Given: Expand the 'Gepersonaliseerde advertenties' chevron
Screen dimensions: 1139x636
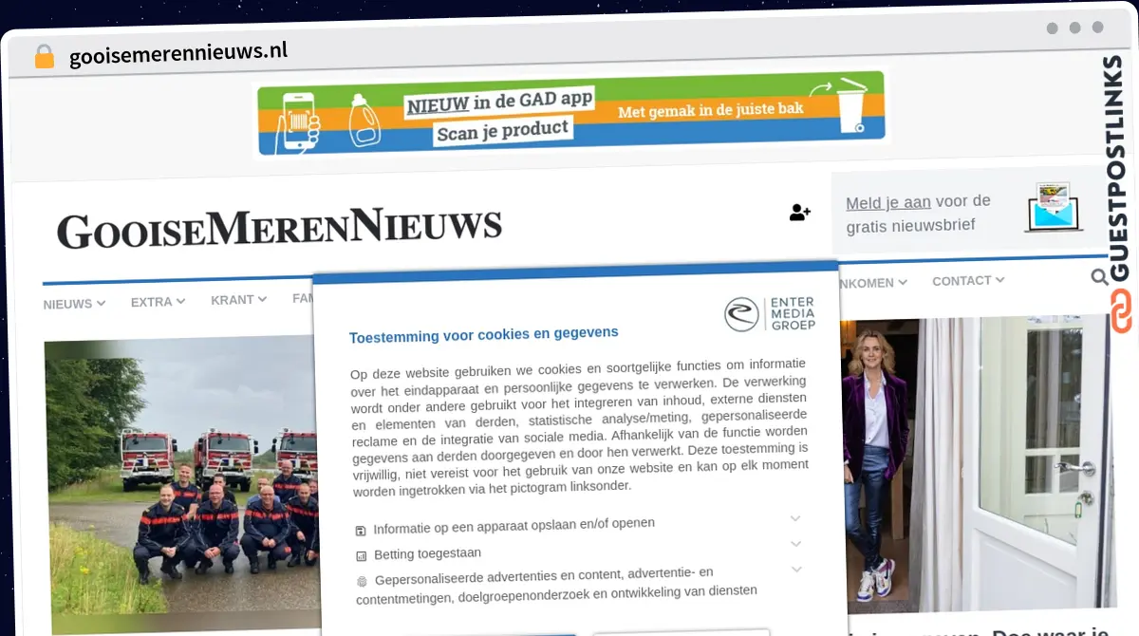Looking at the screenshot, I should click(795, 570).
